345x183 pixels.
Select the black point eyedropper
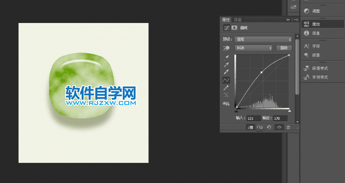pyautogui.click(x=226, y=58)
